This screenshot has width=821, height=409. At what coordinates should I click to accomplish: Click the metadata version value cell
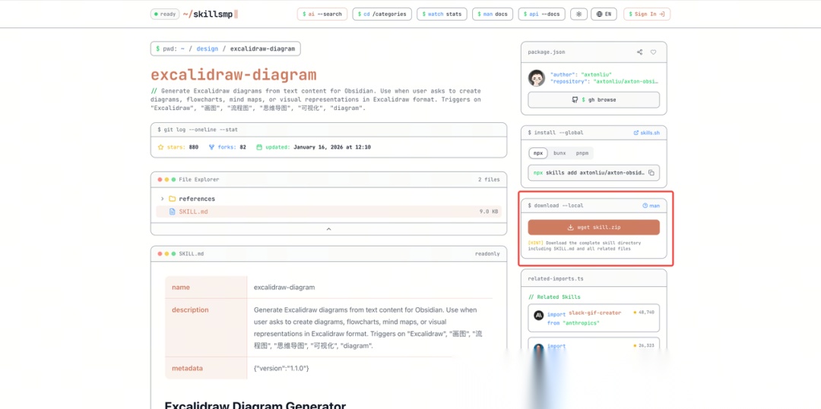coord(282,368)
